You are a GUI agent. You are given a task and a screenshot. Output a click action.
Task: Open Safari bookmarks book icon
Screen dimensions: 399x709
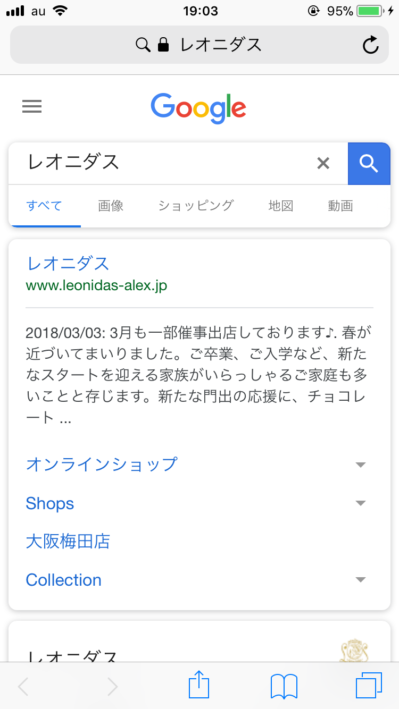tap(284, 686)
